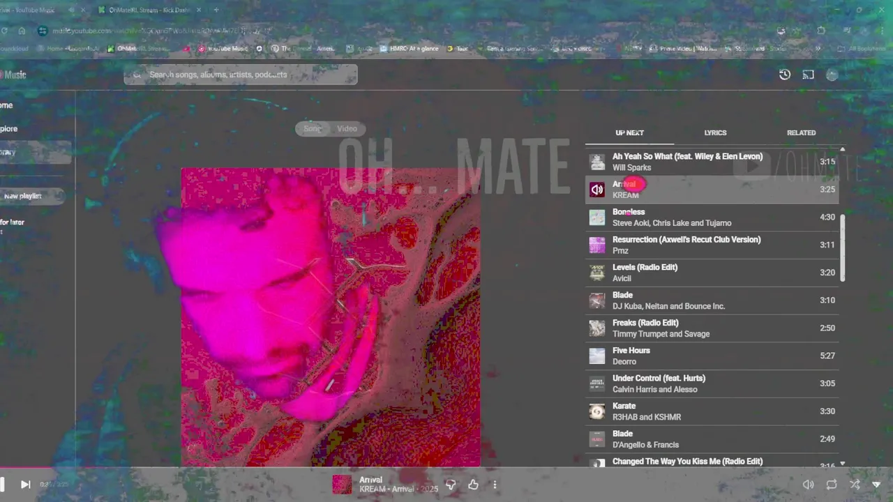893x502 pixels.
Task: Click the browser address bar
Action: pyautogui.click(x=405, y=31)
